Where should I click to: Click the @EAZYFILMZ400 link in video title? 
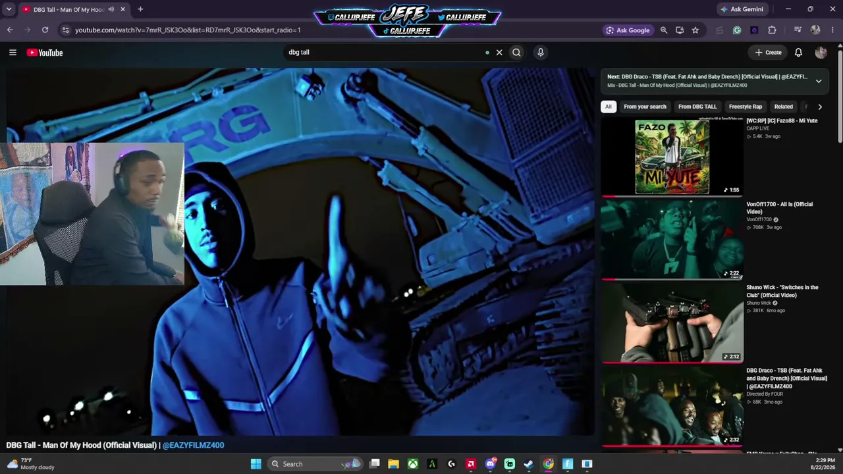pyautogui.click(x=193, y=445)
